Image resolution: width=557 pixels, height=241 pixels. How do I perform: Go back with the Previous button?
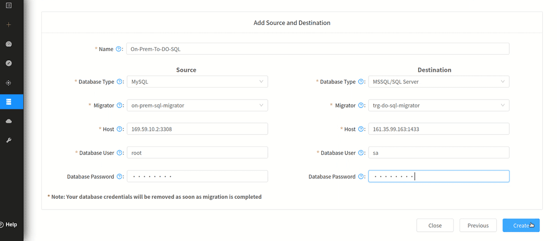point(478,225)
